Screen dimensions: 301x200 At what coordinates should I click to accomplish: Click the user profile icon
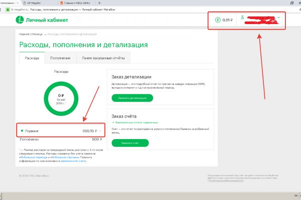click(x=243, y=19)
